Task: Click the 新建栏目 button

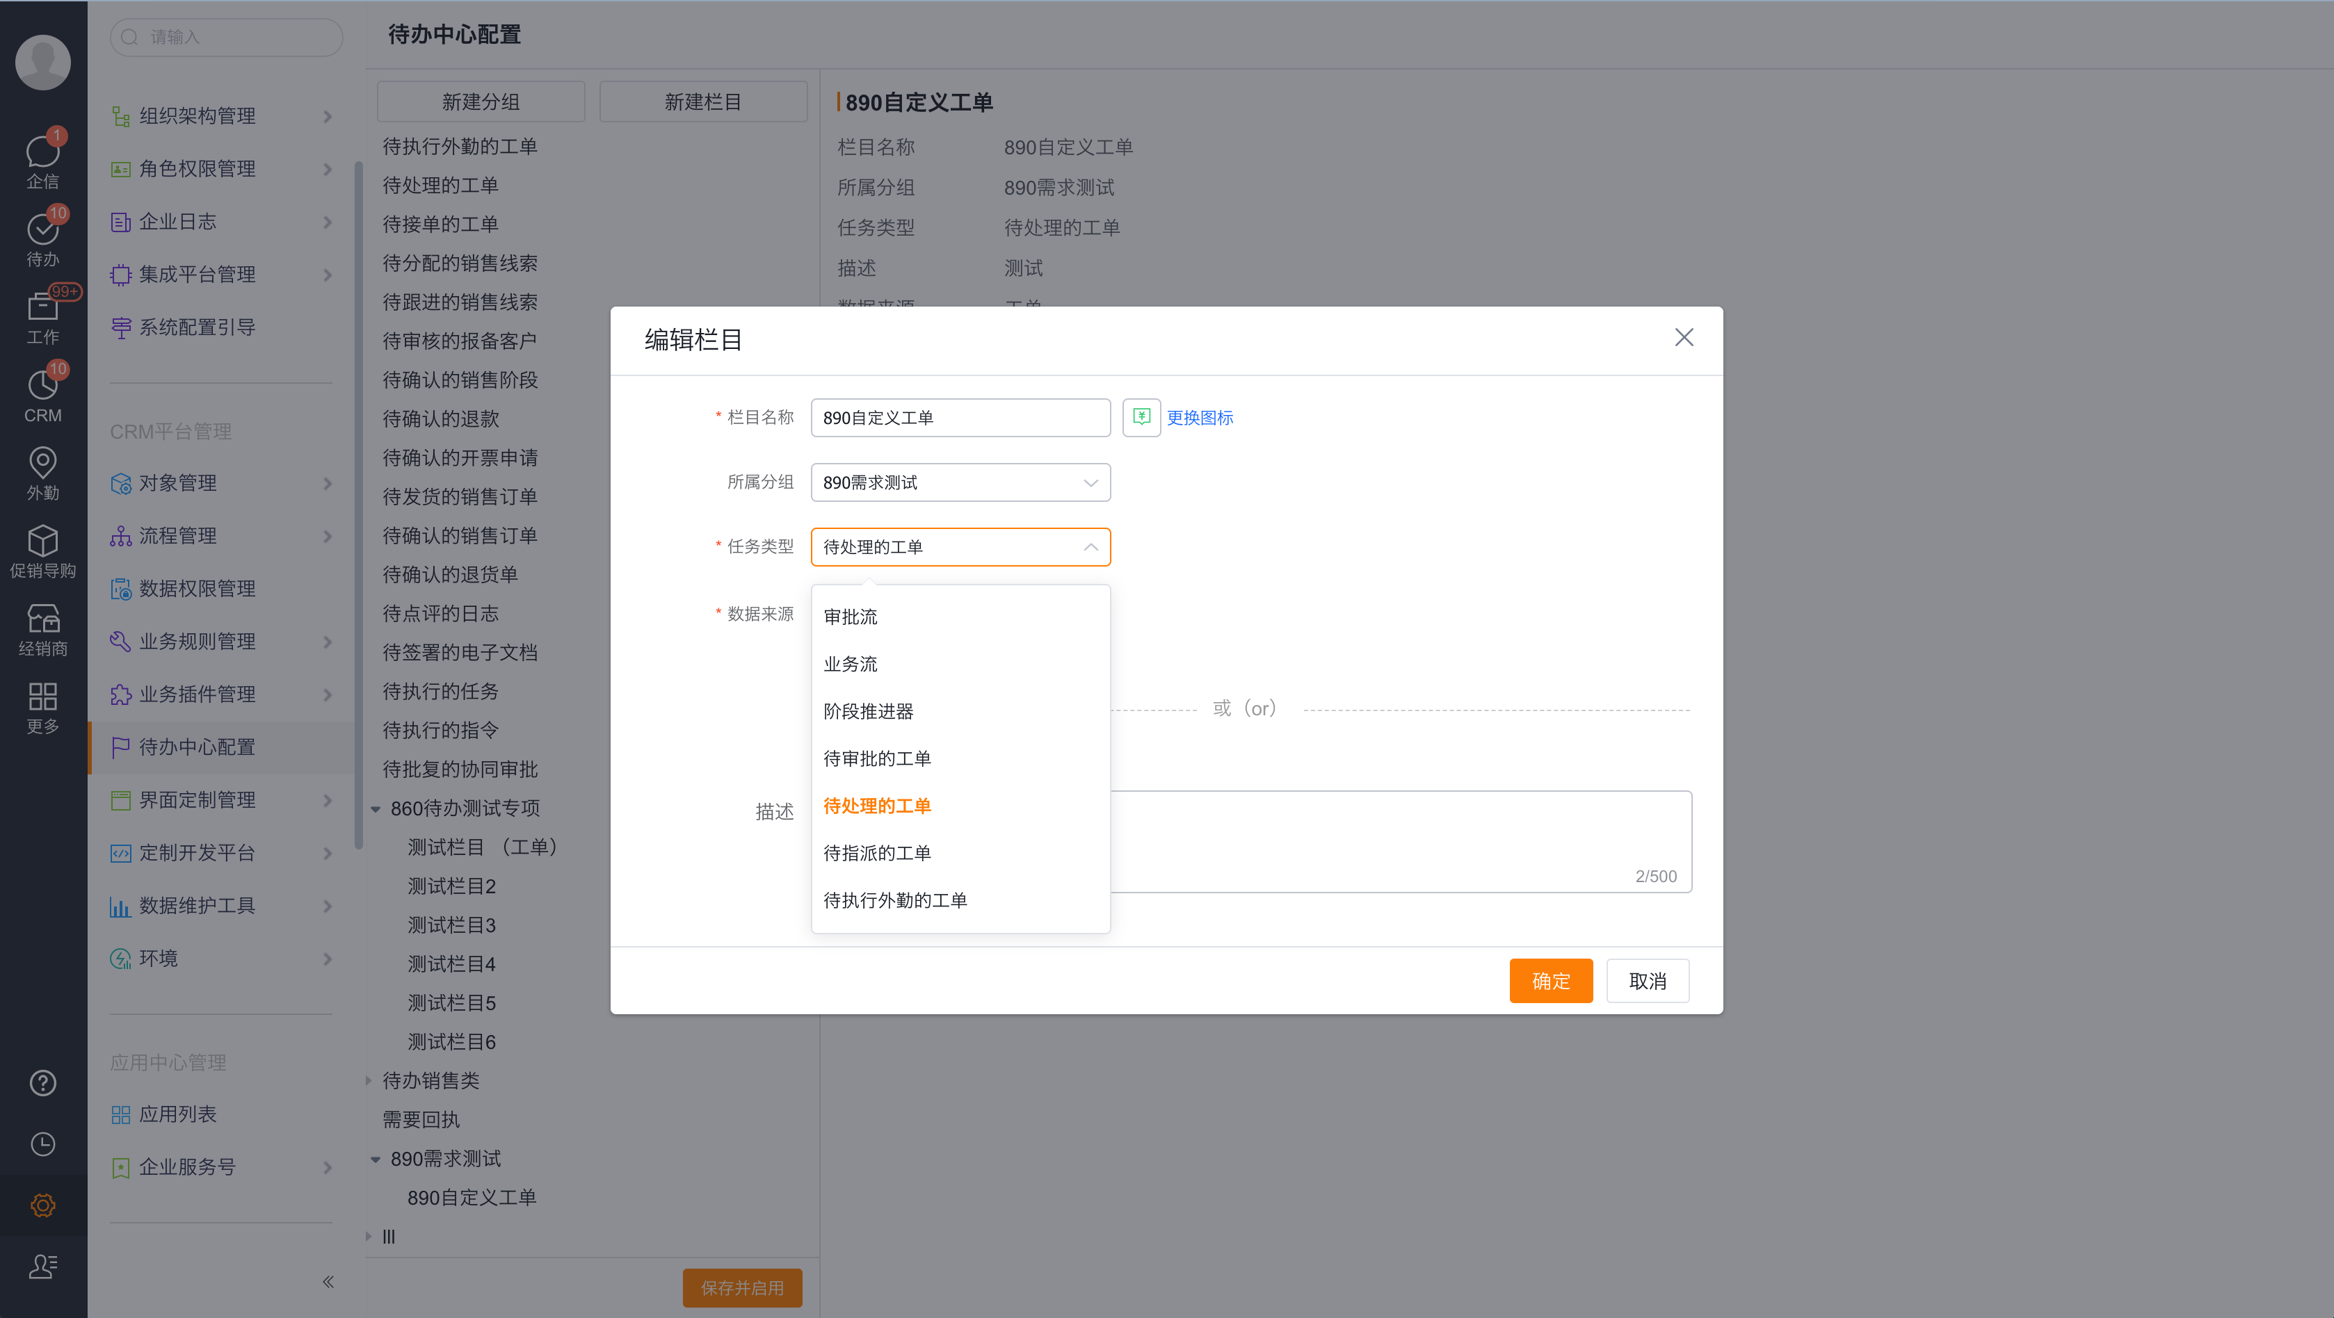Action: point(703,101)
